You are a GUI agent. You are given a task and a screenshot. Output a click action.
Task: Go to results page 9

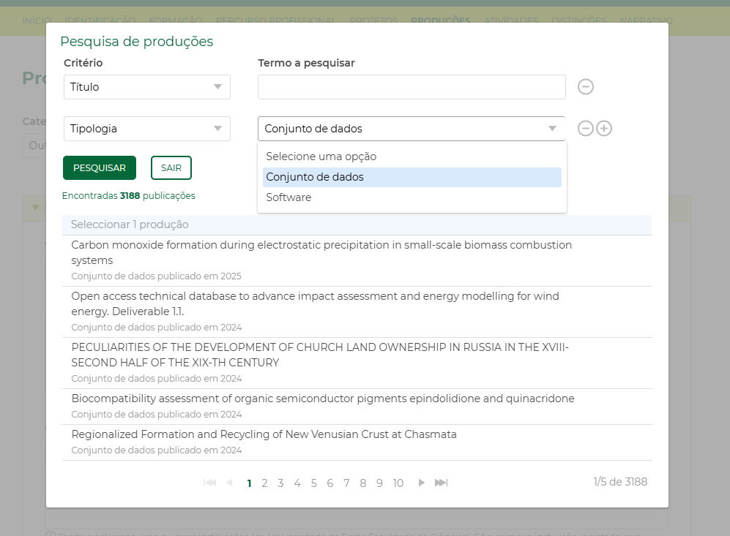(x=379, y=483)
